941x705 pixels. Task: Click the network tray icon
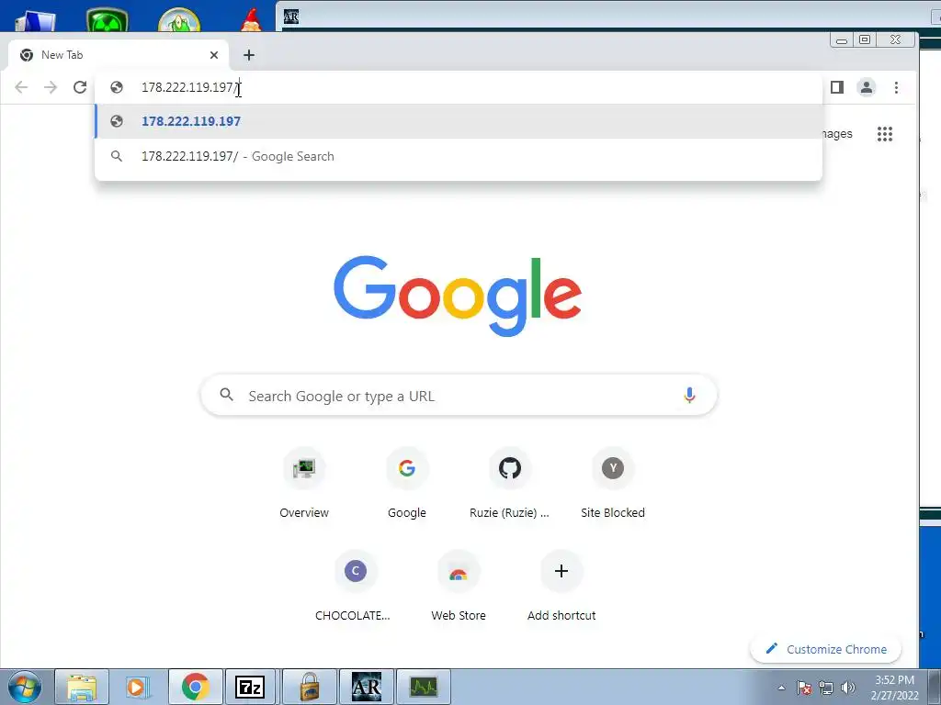pos(826,688)
